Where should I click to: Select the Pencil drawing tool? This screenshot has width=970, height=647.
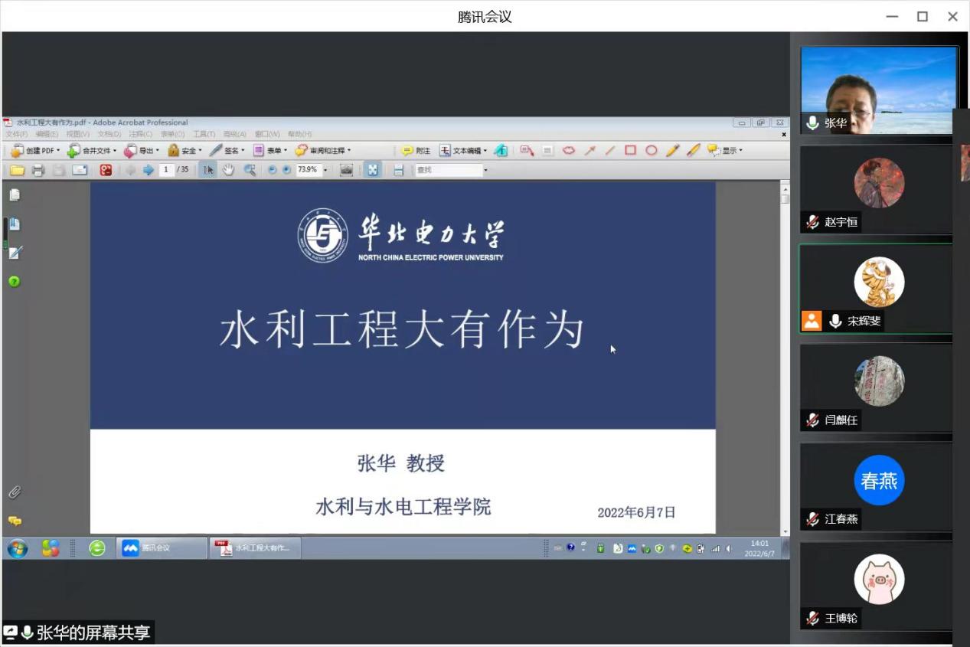(672, 151)
